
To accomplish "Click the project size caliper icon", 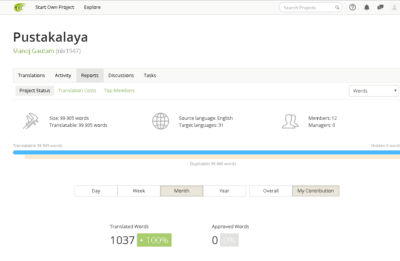I will coord(31,121).
